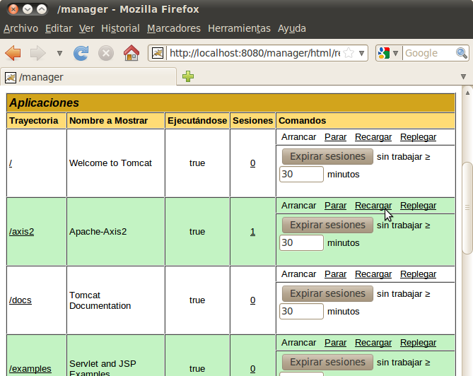This screenshot has width=473, height=376.
Task: Open the Archivo menu
Action: pyautogui.click(x=21, y=28)
